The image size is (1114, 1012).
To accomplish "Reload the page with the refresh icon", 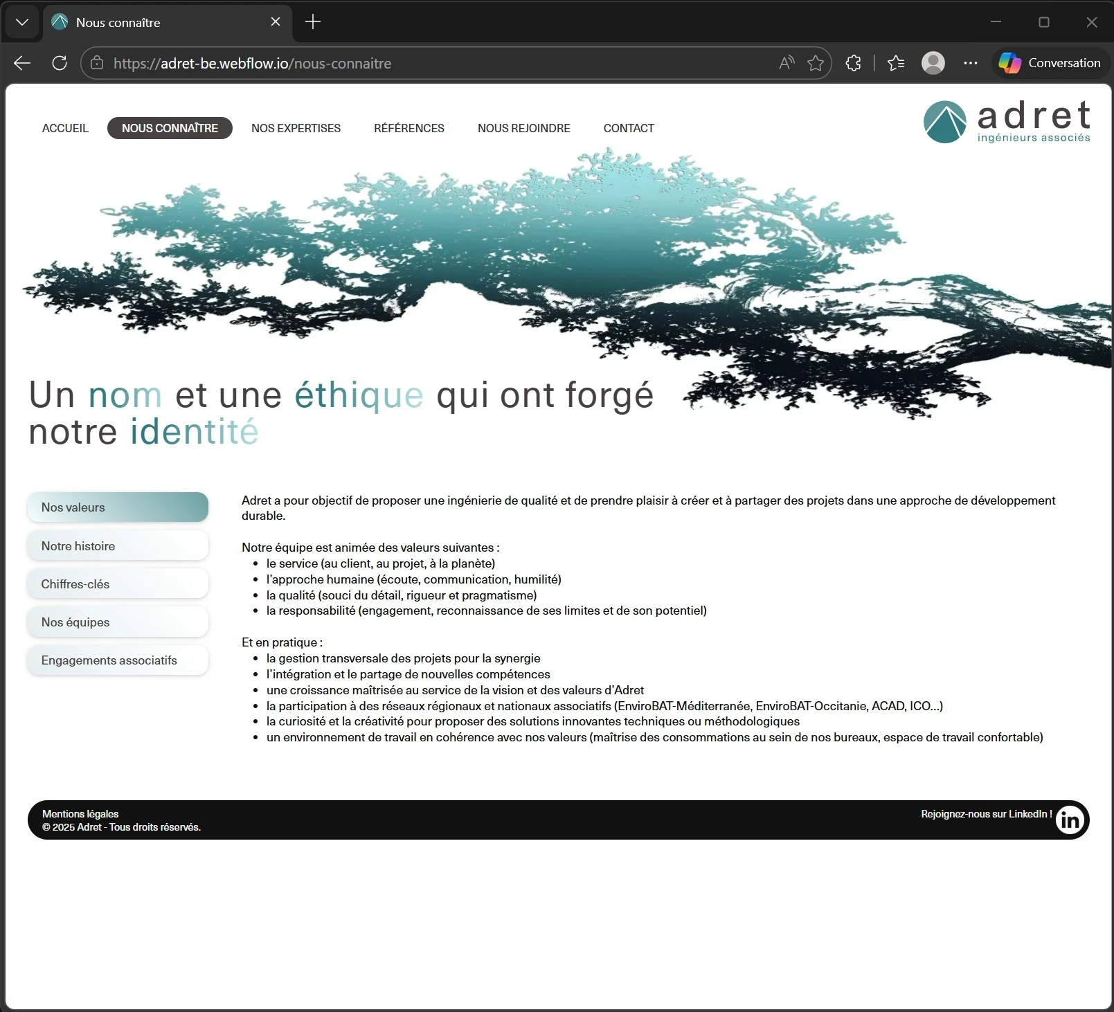I will pyautogui.click(x=60, y=63).
